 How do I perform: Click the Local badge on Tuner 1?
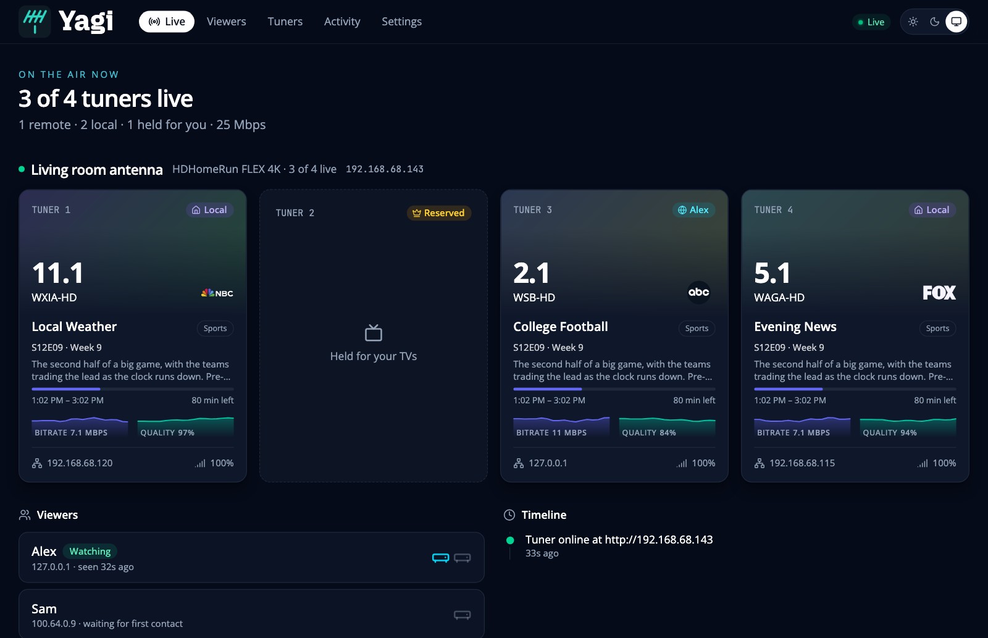click(x=209, y=210)
